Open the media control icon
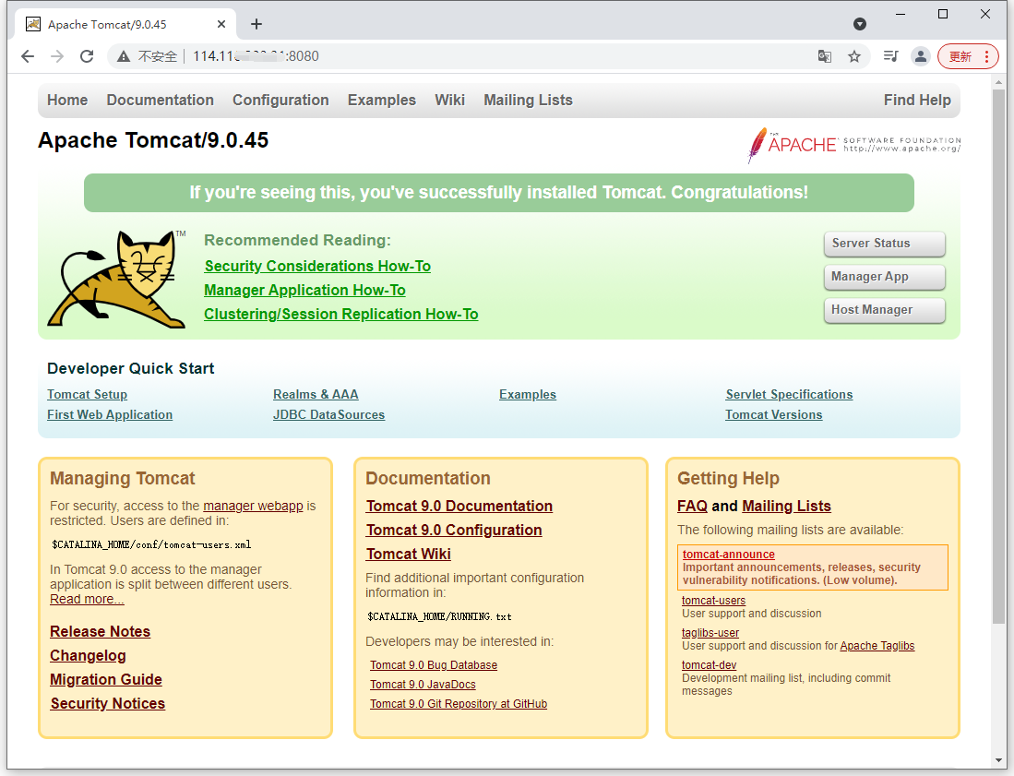Screen dimensions: 1014x776 890,56
